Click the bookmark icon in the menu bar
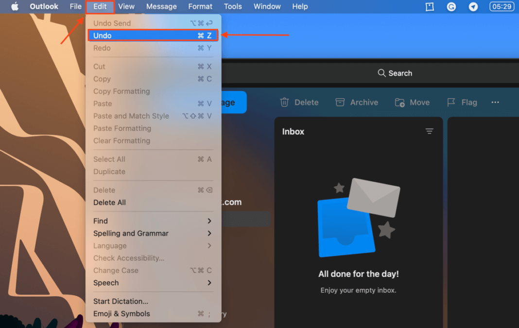The width and height of the screenshot is (519, 328). point(429,6)
